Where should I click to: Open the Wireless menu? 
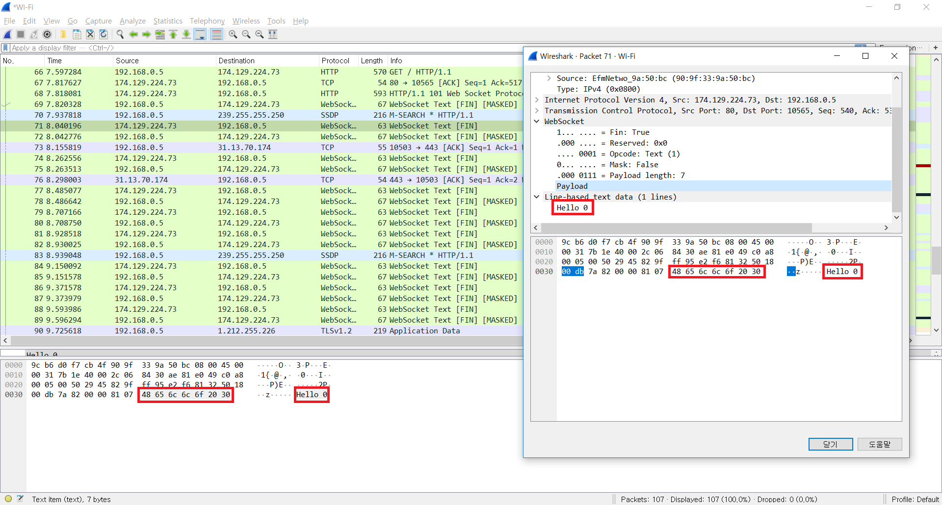246,21
